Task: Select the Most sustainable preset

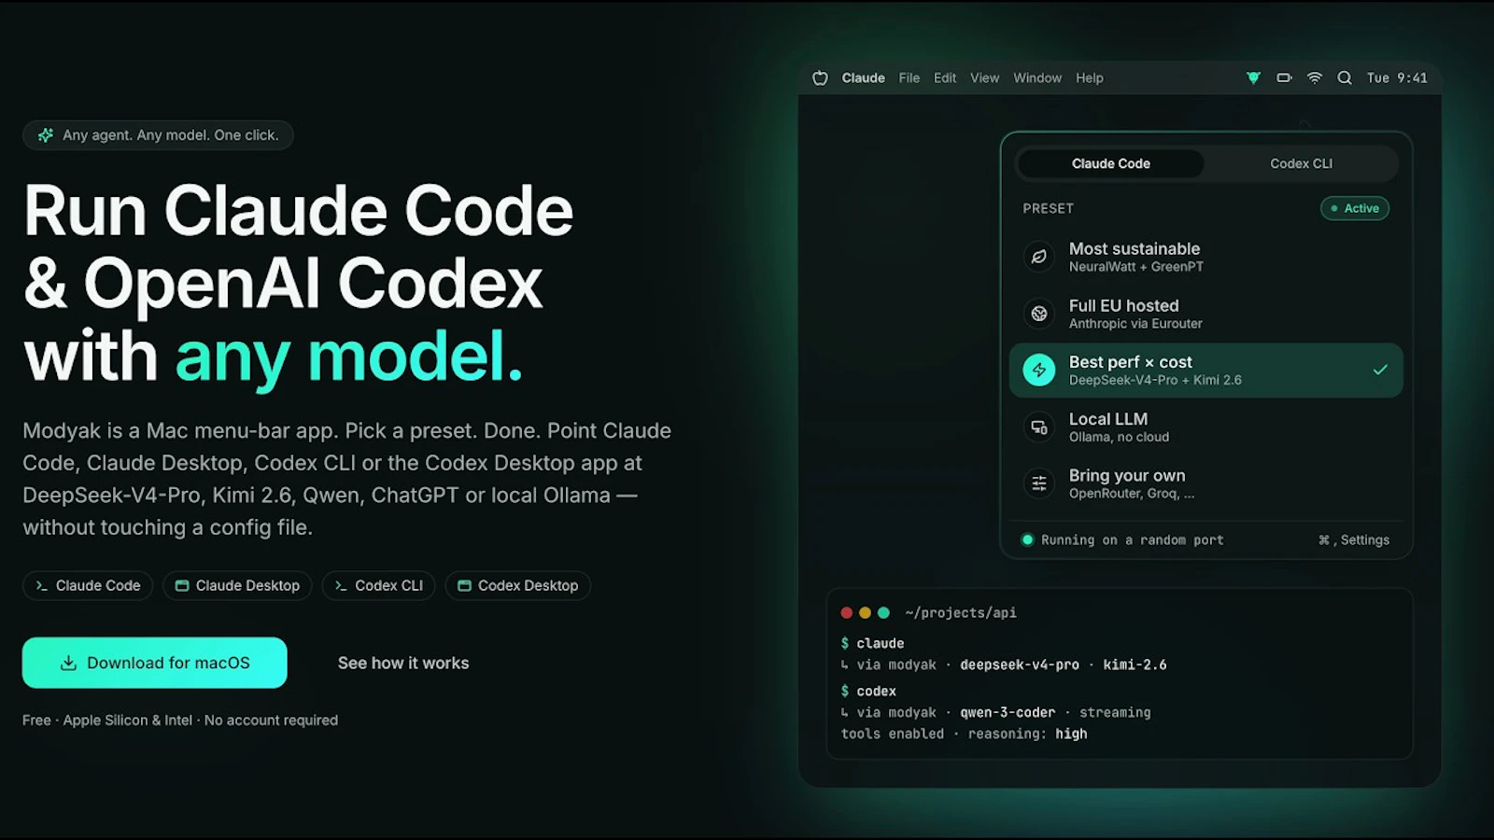Action: coord(1205,257)
